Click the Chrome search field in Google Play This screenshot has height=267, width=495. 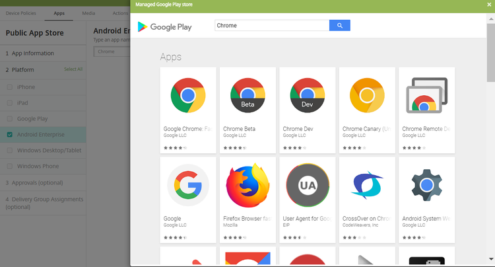272,25
